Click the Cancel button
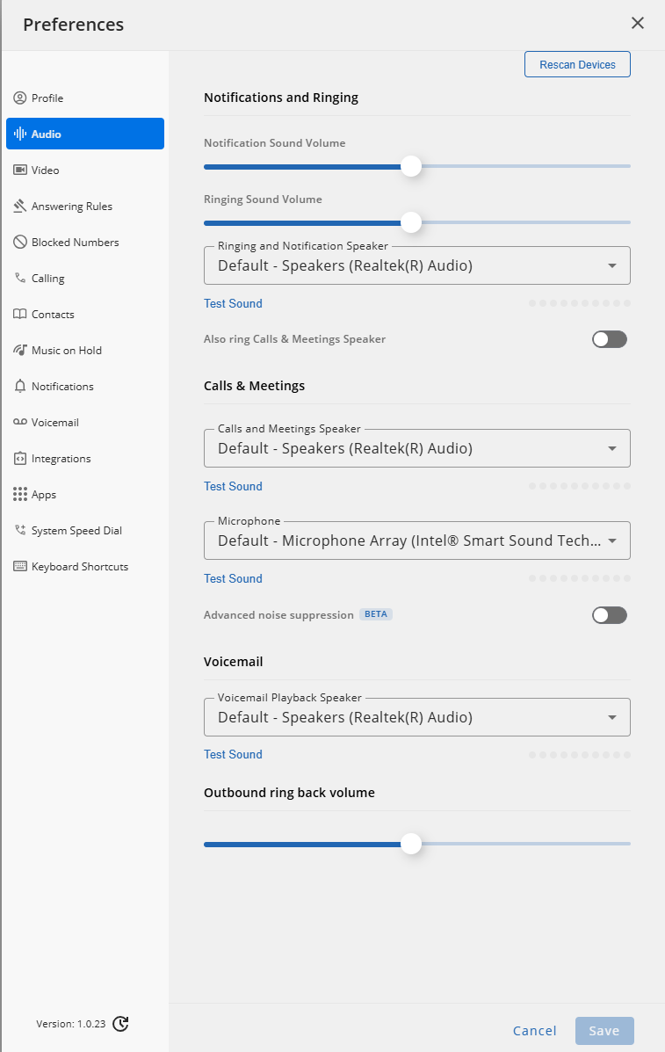Screen dimensions: 665x1052 (x=534, y=1031)
